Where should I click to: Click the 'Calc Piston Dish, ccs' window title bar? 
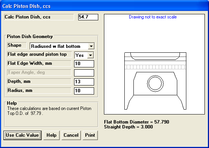104,6
